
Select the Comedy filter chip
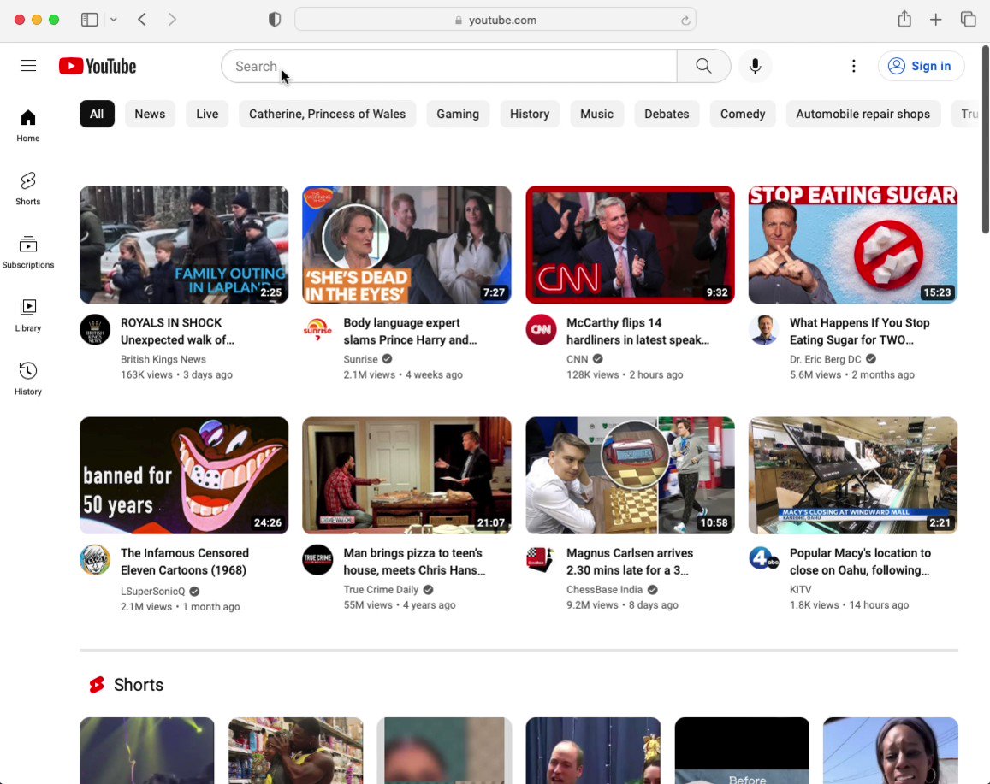click(743, 114)
